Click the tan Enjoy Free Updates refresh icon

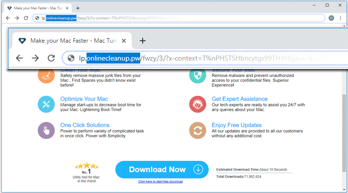pos(197,130)
